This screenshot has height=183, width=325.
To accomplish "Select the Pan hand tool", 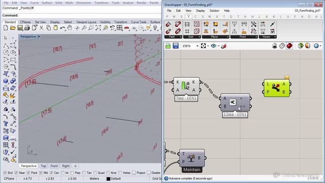I will pyautogui.click(x=70, y=28).
